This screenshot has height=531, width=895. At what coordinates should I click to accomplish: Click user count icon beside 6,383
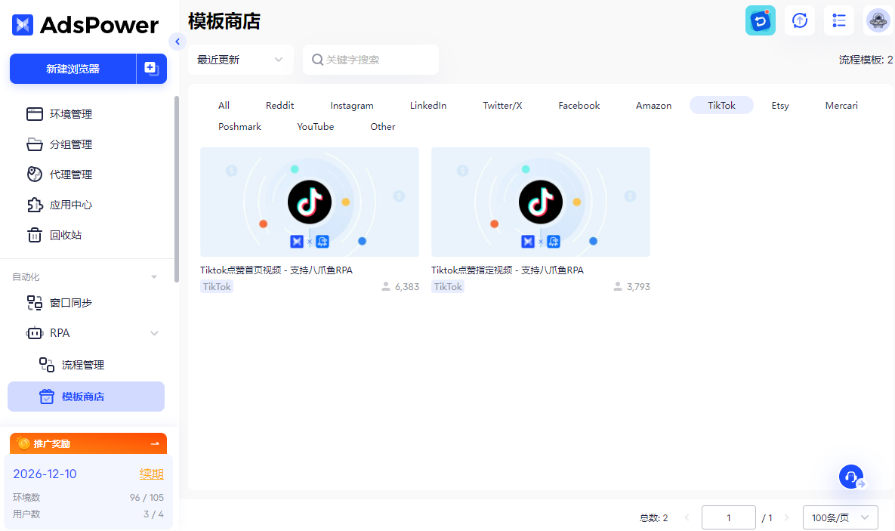(x=386, y=286)
